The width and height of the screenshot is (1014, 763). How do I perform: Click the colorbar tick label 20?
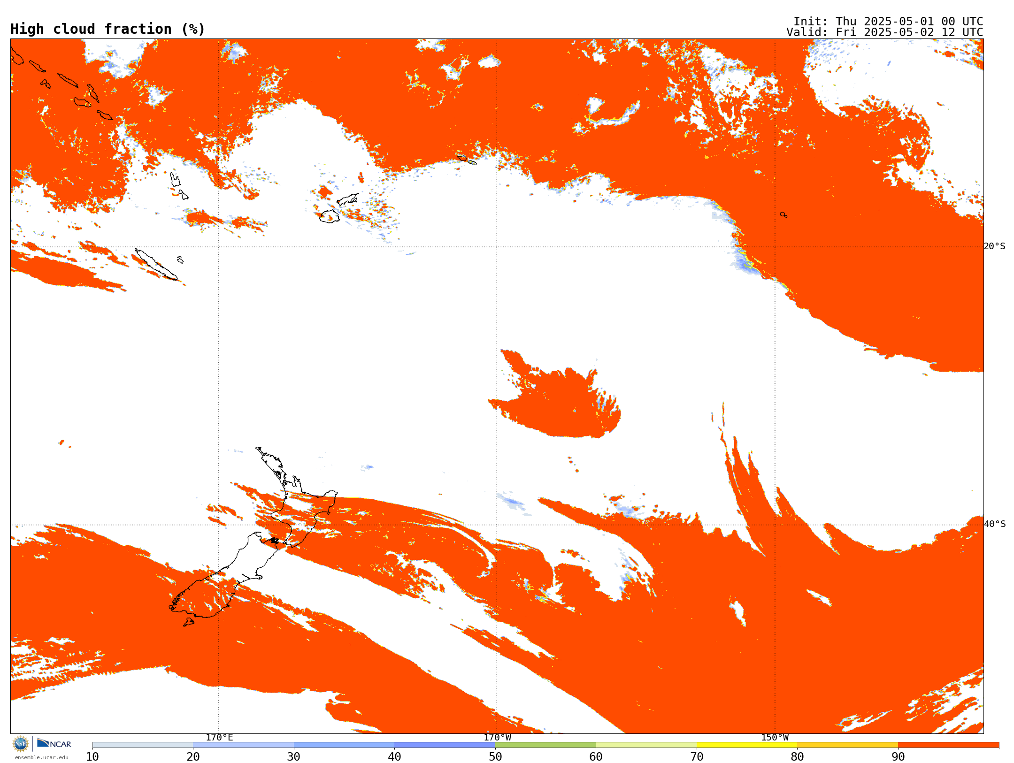(193, 757)
